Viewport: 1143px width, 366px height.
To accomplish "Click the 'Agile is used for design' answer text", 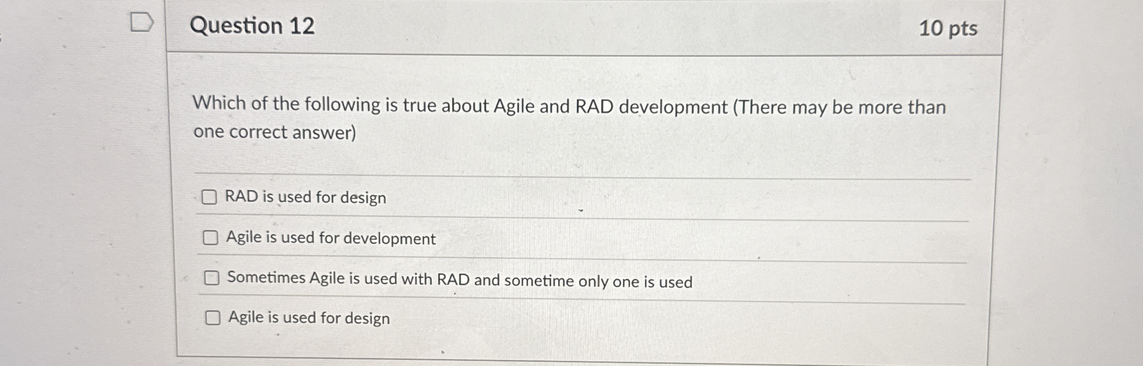I will [x=309, y=318].
